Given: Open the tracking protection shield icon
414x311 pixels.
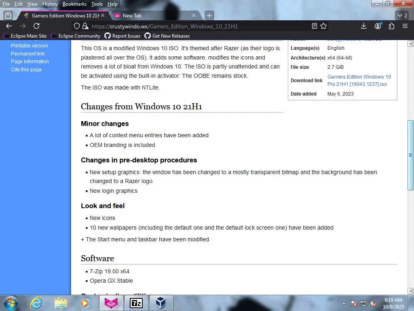Looking at the screenshot, I should pos(76,26).
